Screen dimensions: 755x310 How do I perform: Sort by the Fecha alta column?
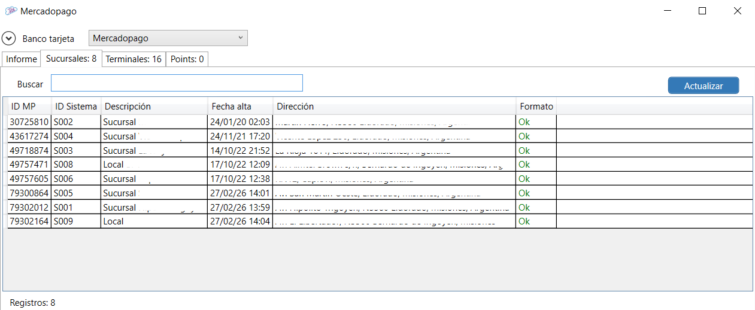tap(232, 107)
